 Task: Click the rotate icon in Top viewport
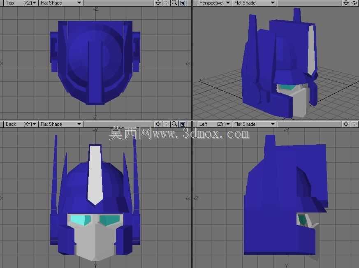click(166, 3)
